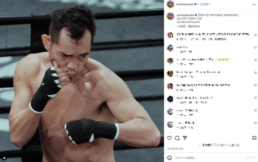The height and width of the screenshot is (162, 258).
Task: Click 翻訳を見る to see translation
Action: pyautogui.click(x=194, y=26)
